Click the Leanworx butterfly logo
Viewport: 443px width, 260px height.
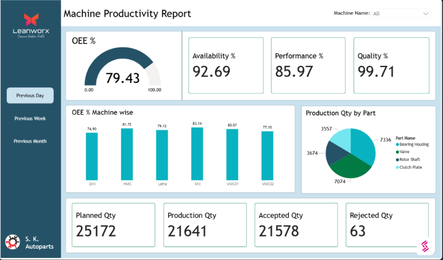tap(31, 19)
